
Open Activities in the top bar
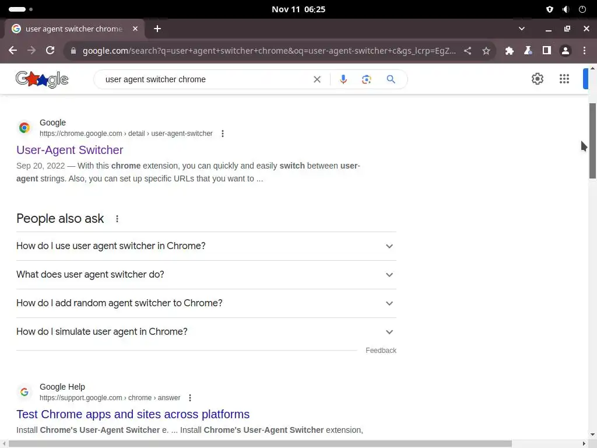(20, 9)
